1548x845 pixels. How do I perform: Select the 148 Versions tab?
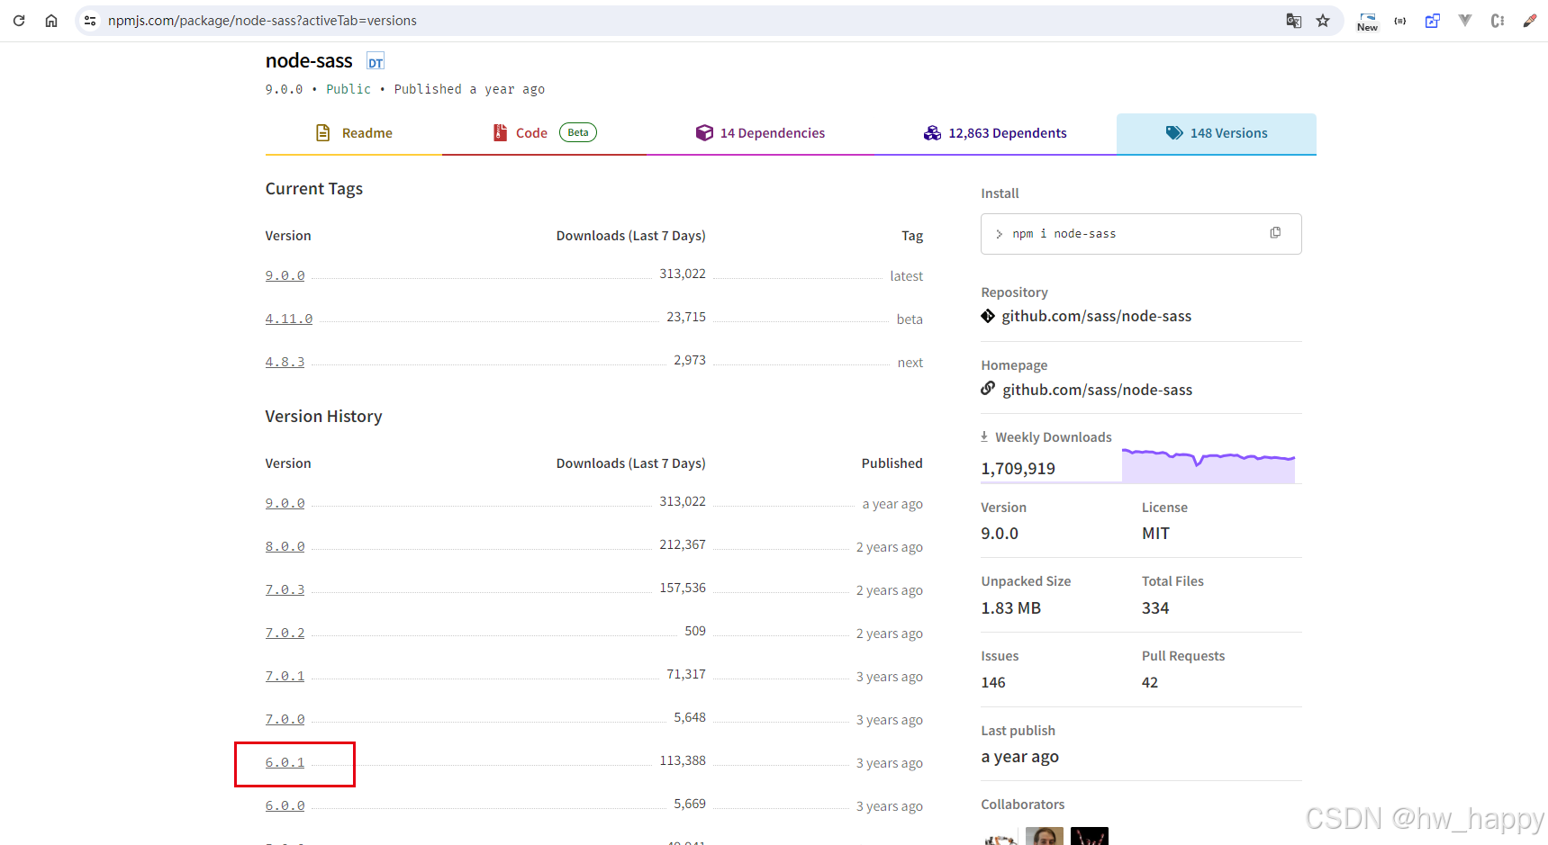[x=1217, y=133]
